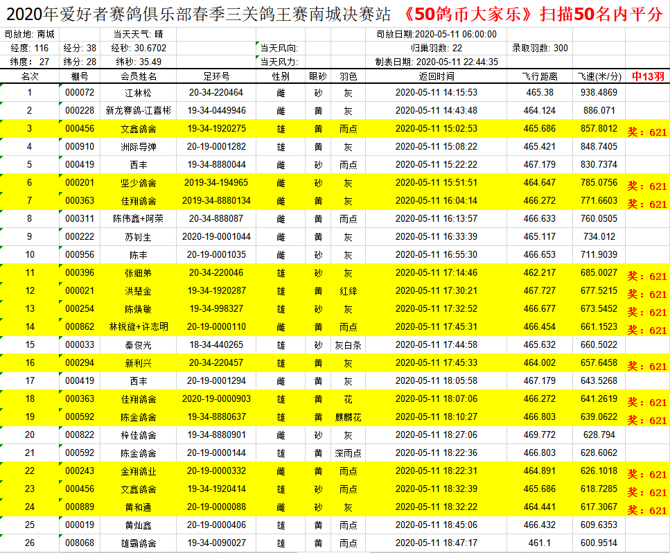Select distance value 461.1
This screenshot has height=553, width=670.
click(540, 543)
